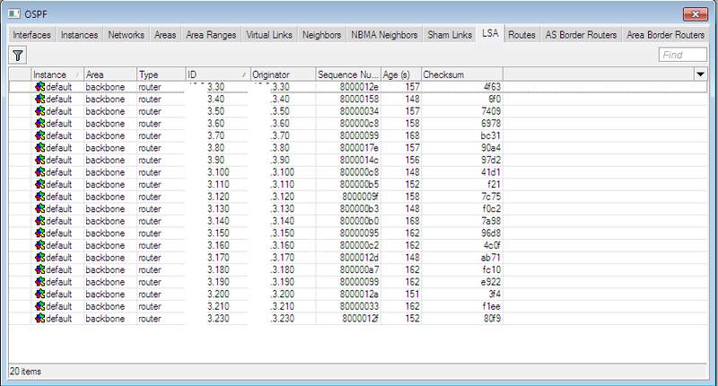Click instance icon in row ID 3.70
Viewport: 718px width, 386px height.
pos(39,136)
